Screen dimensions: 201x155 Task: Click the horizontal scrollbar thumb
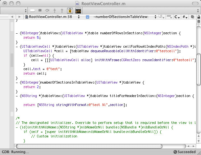(x=89, y=146)
